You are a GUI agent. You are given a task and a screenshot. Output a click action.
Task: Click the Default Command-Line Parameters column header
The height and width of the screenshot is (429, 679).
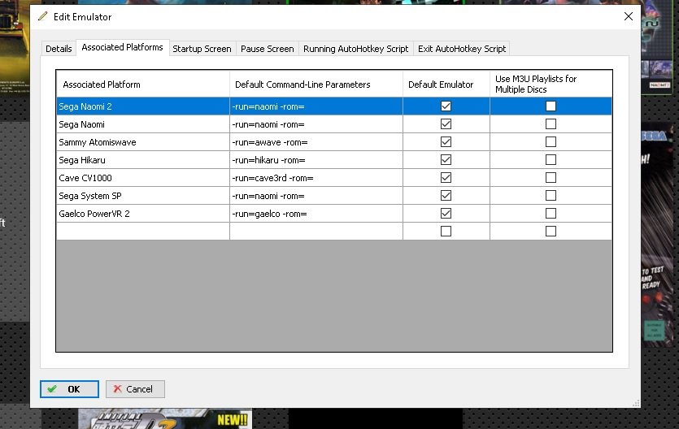(316, 84)
